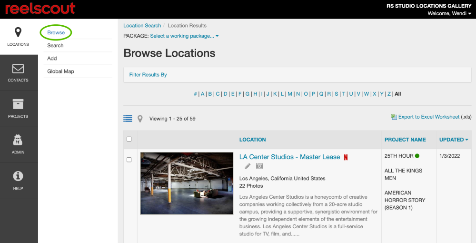Screen dimensions: 476x243
Task: Click the green status dot beside 25TH HOUR
Action: coord(417,156)
